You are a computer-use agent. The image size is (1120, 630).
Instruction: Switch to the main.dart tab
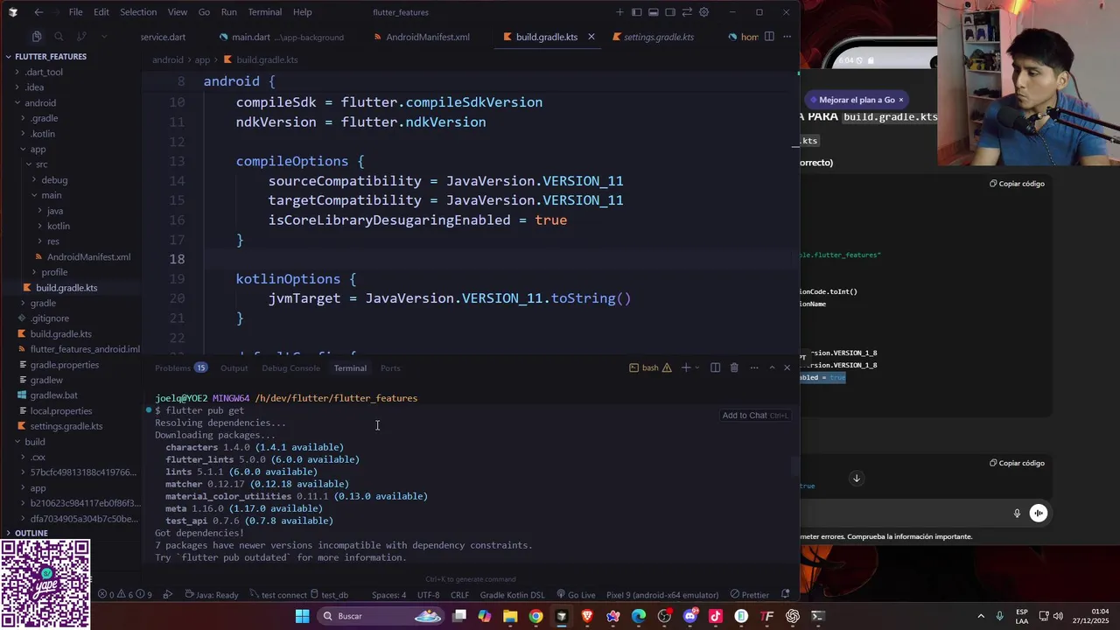(280, 37)
